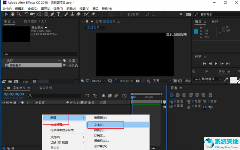The height and width of the screenshot is (150, 240).
Task: Enable the 对齐 snapping checkbox
Action: (x=130, y=14)
